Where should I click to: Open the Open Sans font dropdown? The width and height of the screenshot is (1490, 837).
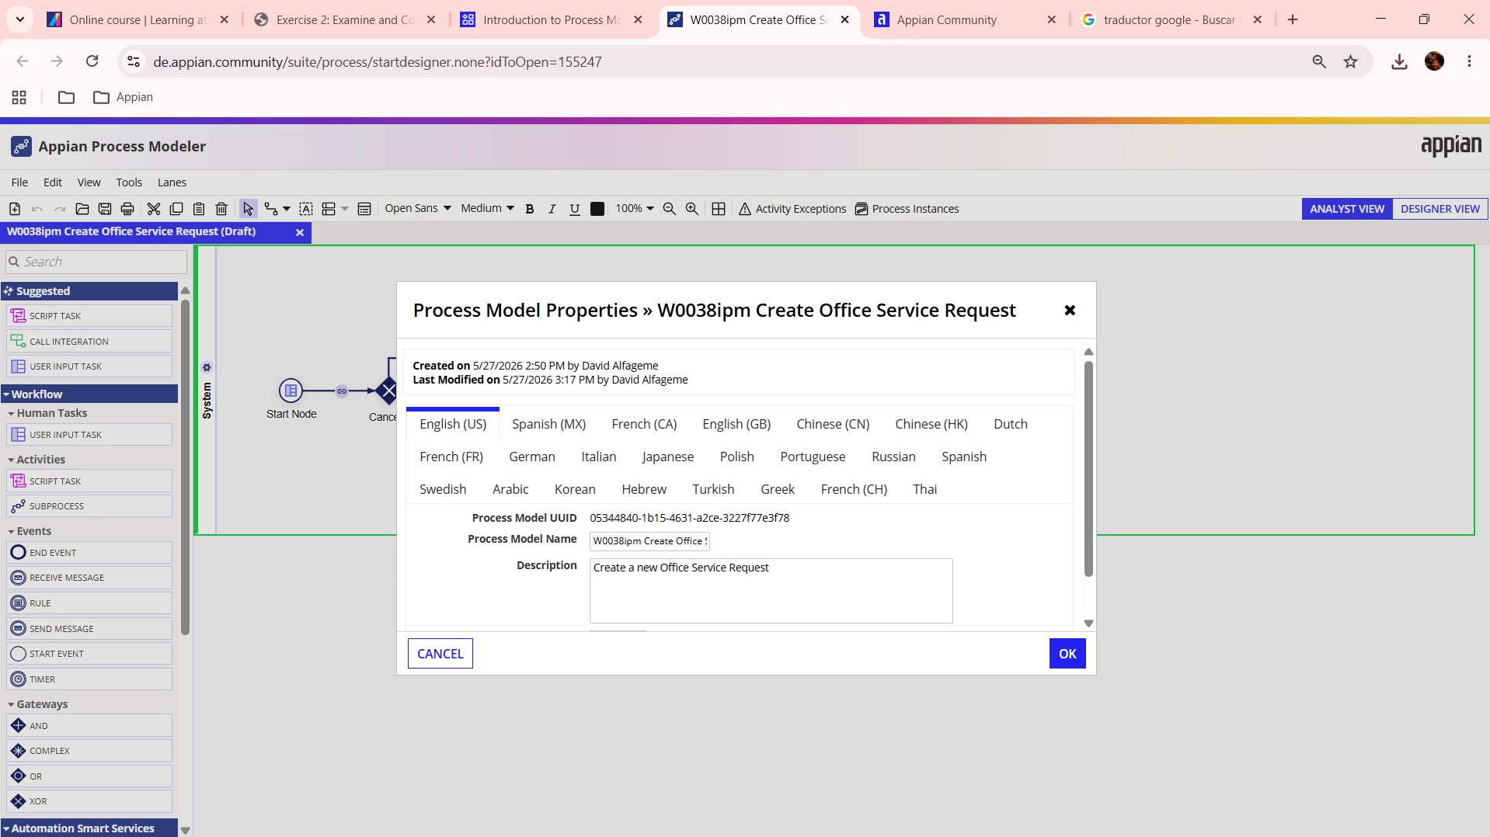(x=418, y=208)
